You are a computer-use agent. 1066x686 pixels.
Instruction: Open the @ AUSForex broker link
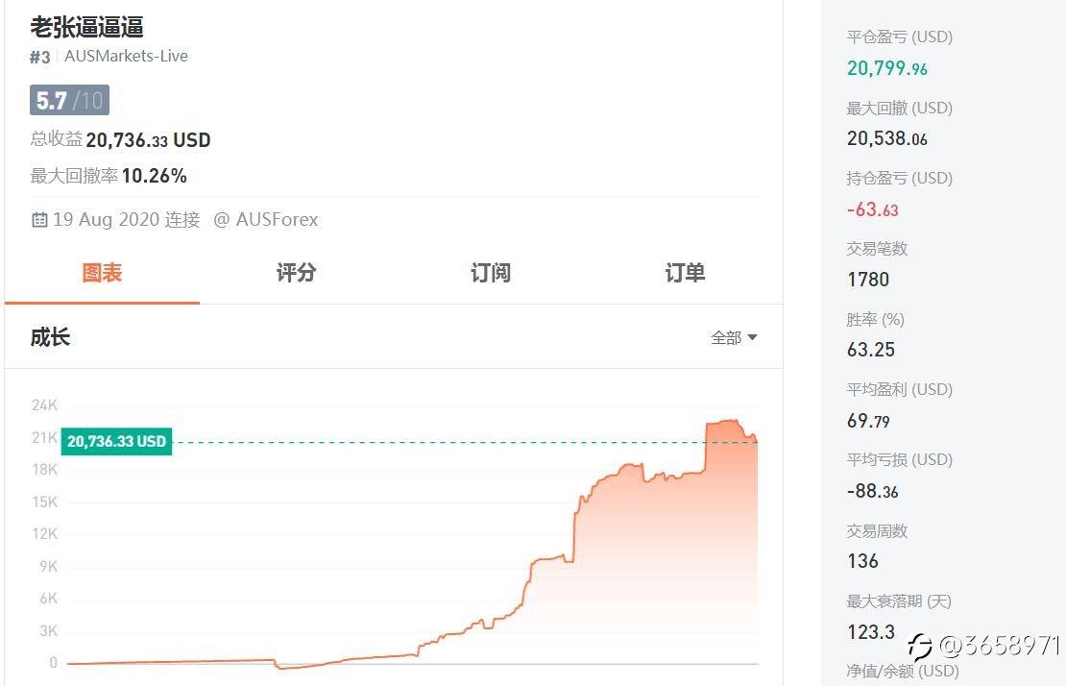(266, 220)
